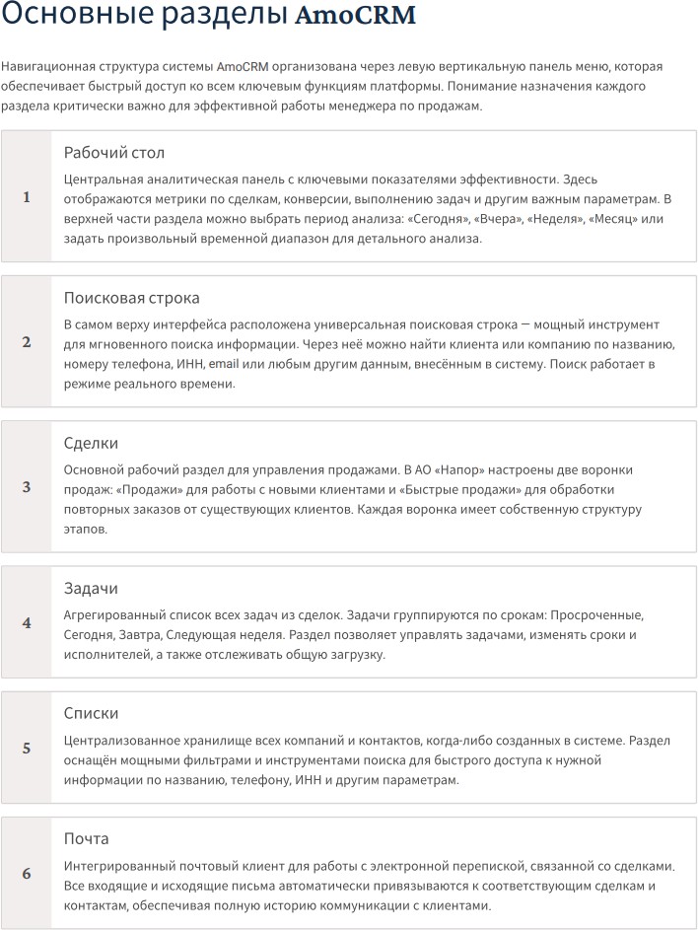The height and width of the screenshot is (930, 698).
Task: Click the number 2 badge
Action: (x=27, y=341)
